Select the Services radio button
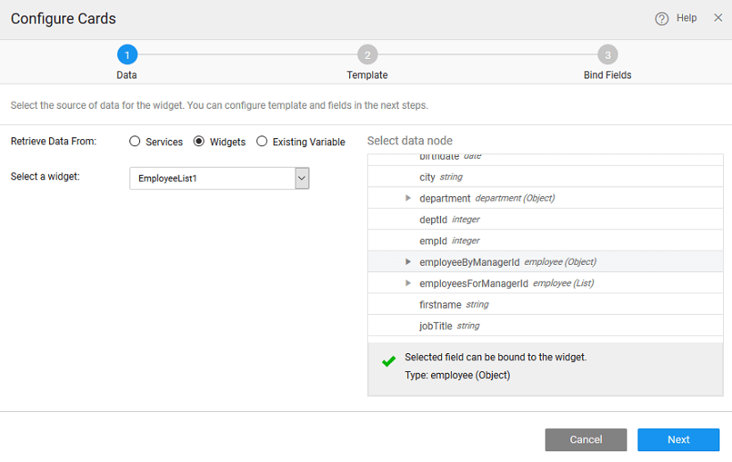 (x=135, y=142)
